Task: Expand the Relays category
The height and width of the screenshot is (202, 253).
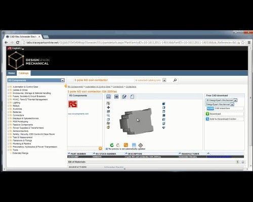Action: 8,106
